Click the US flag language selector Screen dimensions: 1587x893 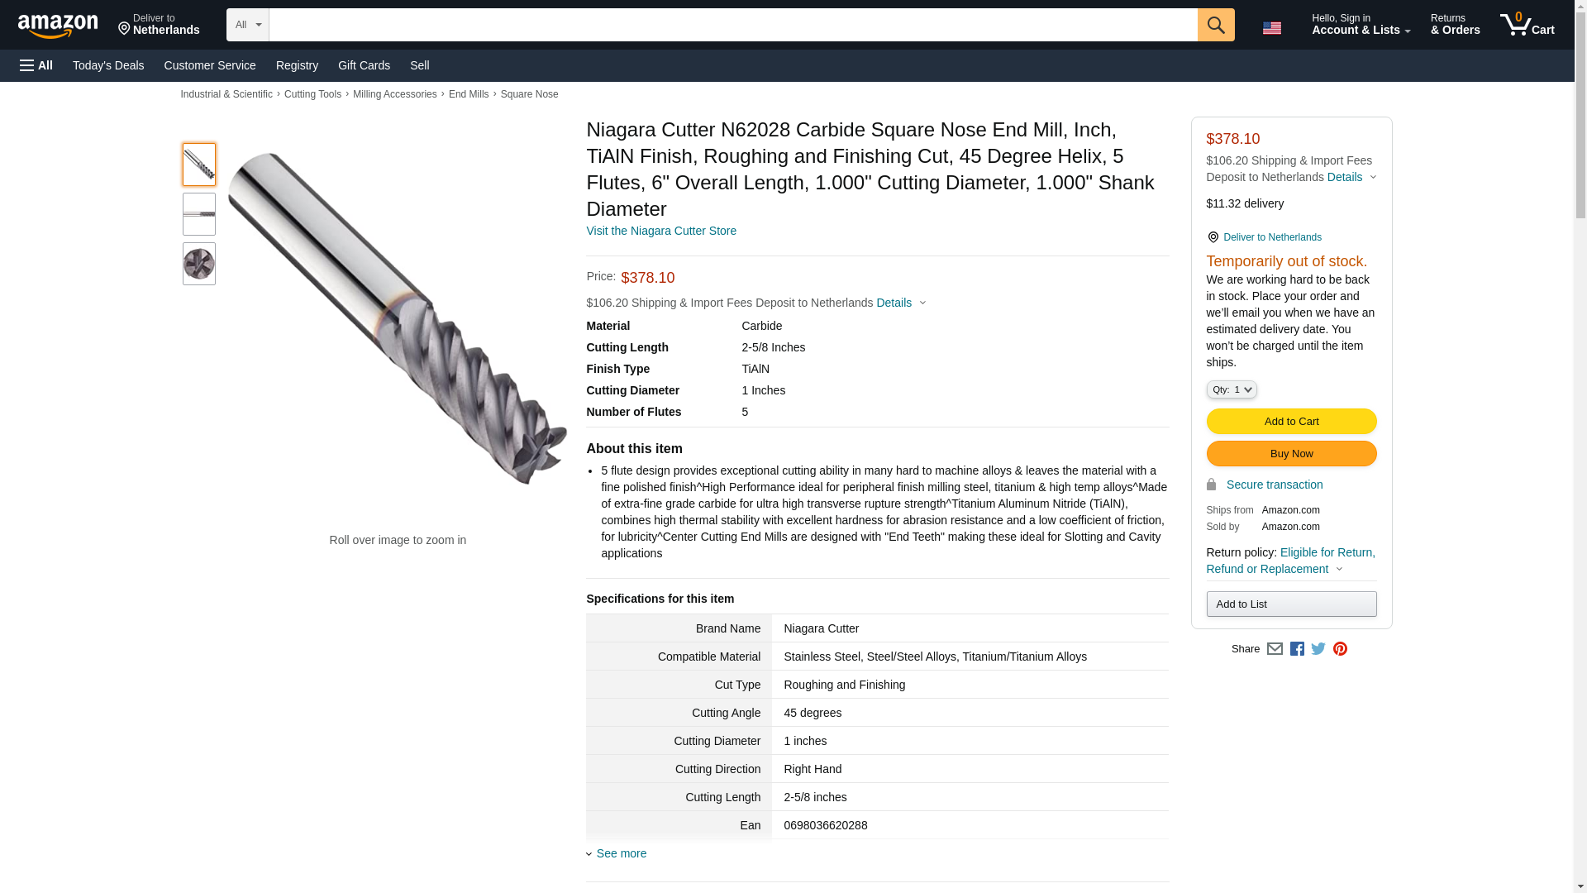pyautogui.click(x=1271, y=27)
